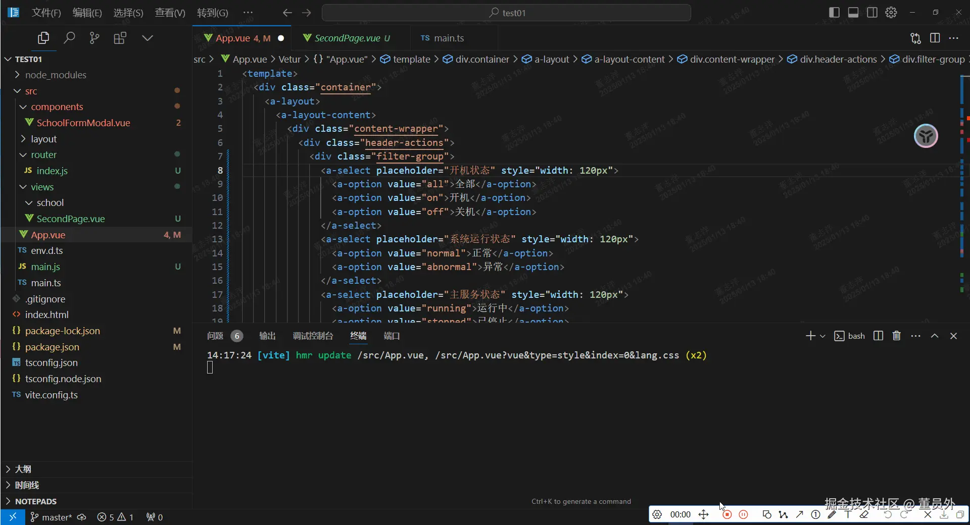
Task: Click the test01 command center search box
Action: click(x=506, y=13)
